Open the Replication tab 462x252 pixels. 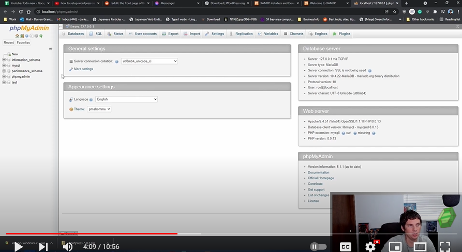241,34
